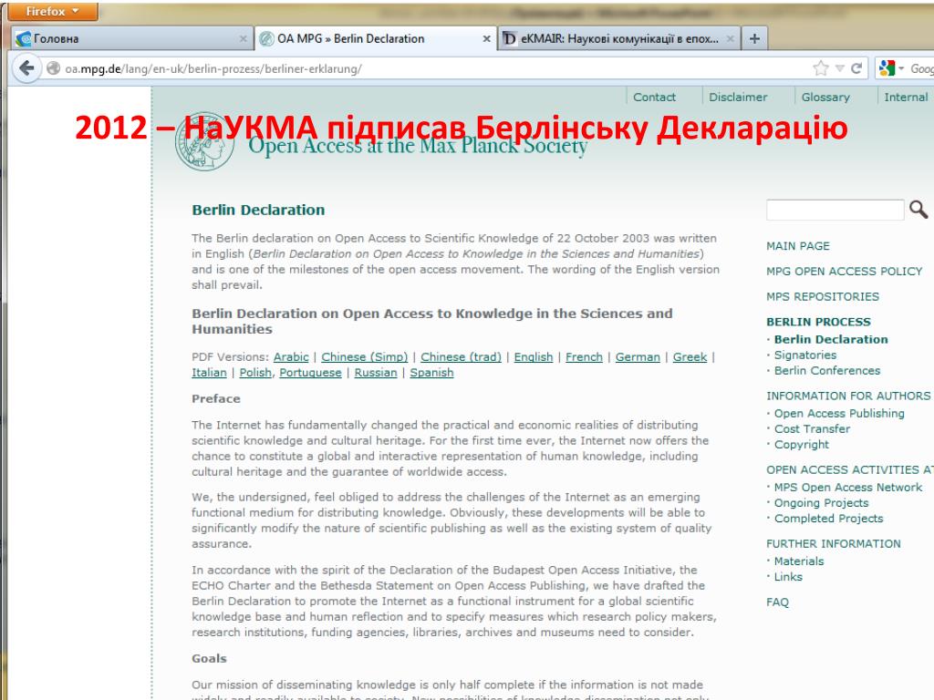The height and width of the screenshot is (700, 934).
Task: Open Cost Transfer link
Action: point(812,428)
